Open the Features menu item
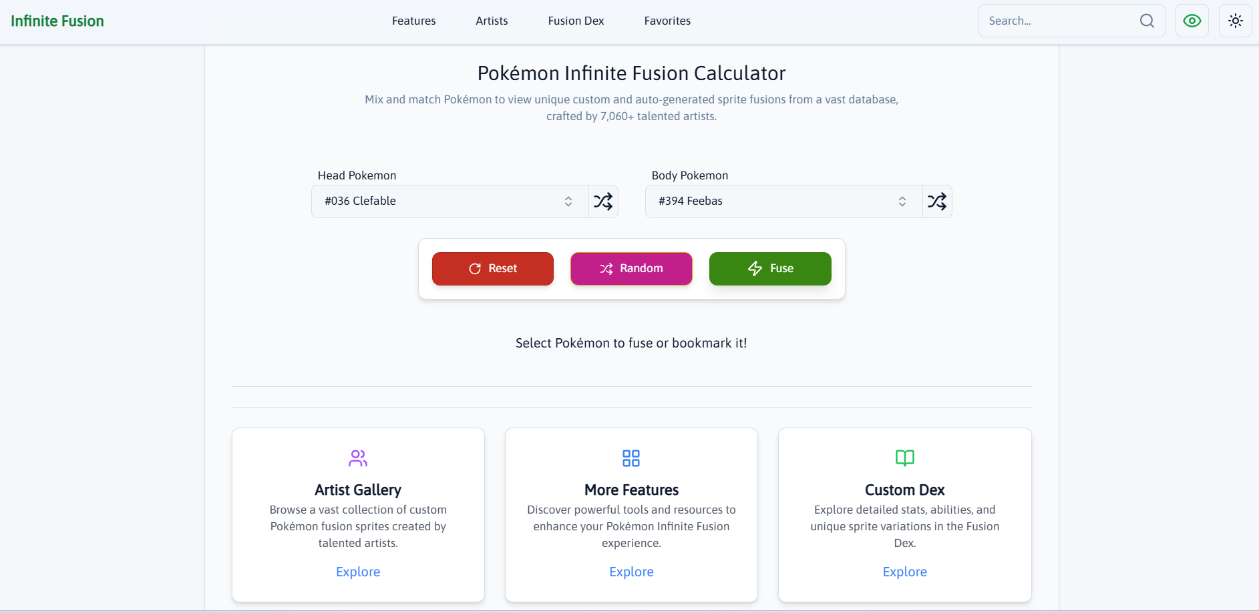 click(413, 21)
